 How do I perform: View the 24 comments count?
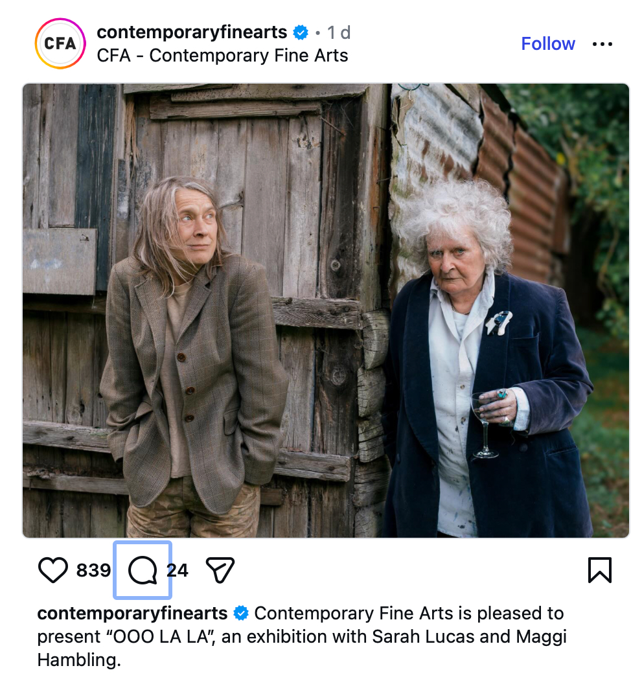click(x=178, y=570)
